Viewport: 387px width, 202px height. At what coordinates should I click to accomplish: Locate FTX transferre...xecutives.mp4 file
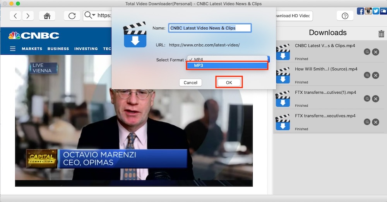point(367,122)
